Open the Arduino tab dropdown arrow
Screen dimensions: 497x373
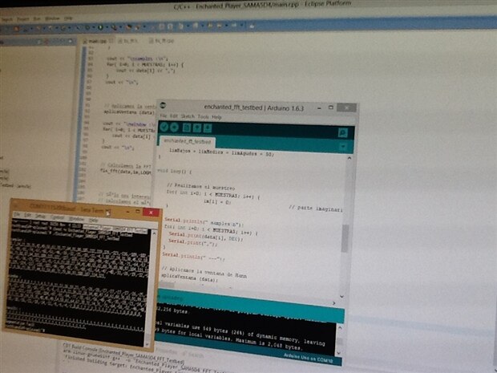(x=342, y=147)
